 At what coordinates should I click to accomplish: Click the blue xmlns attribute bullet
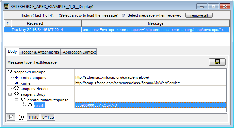(x=17, y=83)
